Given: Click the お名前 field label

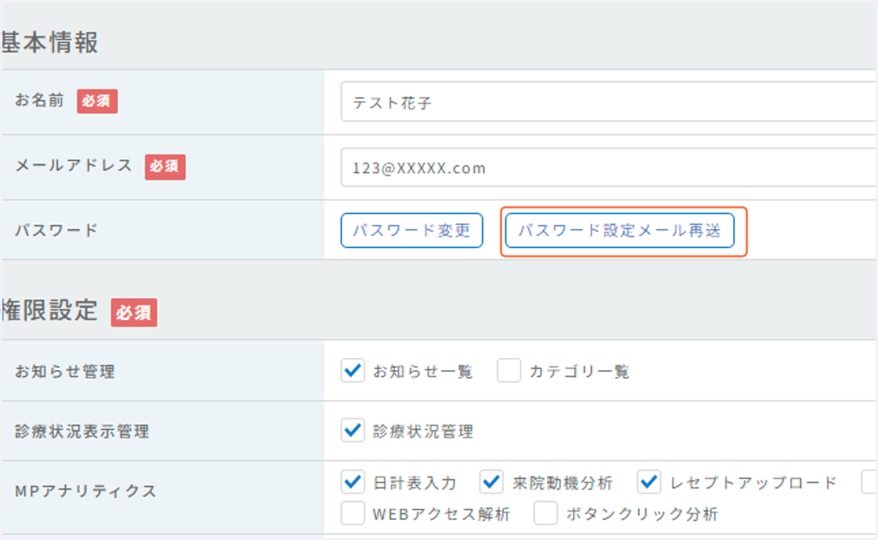Looking at the screenshot, I should point(40,102).
